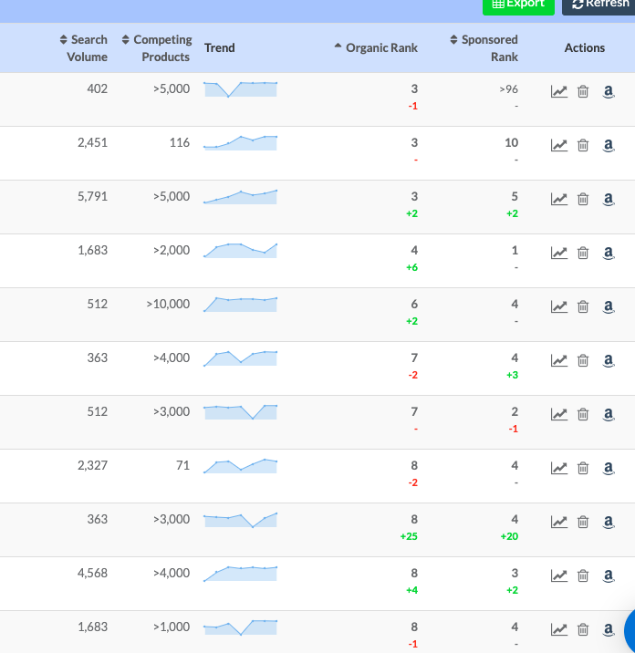The height and width of the screenshot is (653, 635).
Task: Open rank history chart for 402 volume row
Action: (558, 91)
